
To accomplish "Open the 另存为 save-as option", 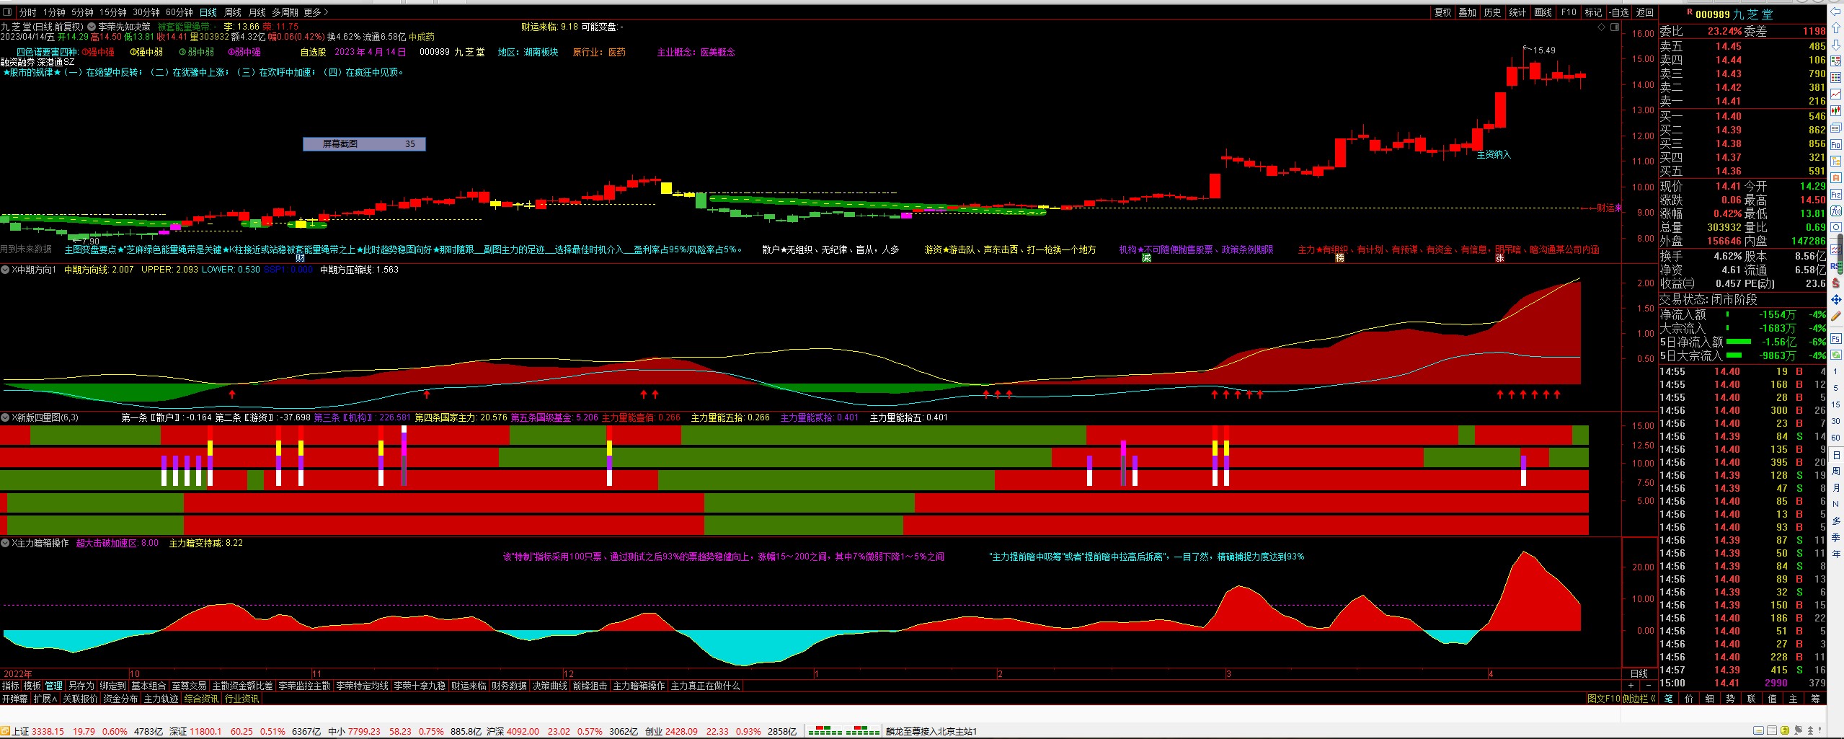I will pos(81,686).
